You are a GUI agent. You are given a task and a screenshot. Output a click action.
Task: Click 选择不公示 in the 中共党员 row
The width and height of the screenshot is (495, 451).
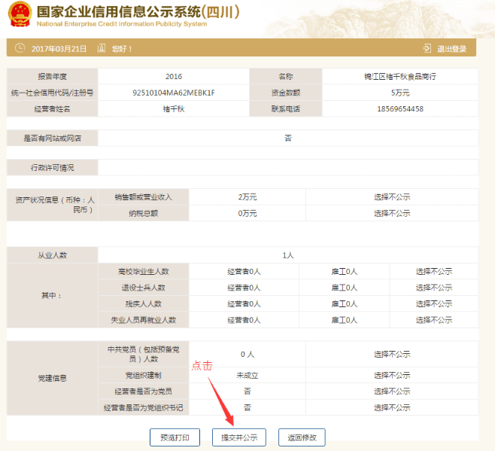(392, 355)
